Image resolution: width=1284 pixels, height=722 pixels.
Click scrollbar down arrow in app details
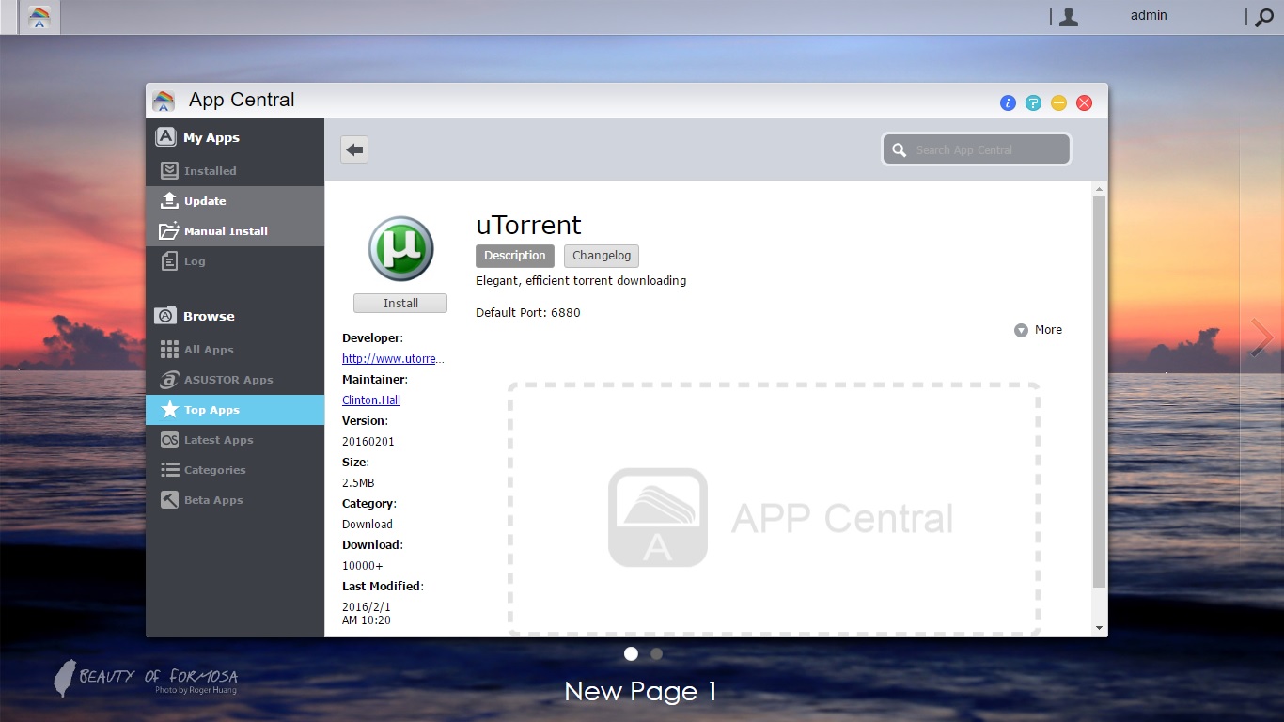click(x=1099, y=628)
